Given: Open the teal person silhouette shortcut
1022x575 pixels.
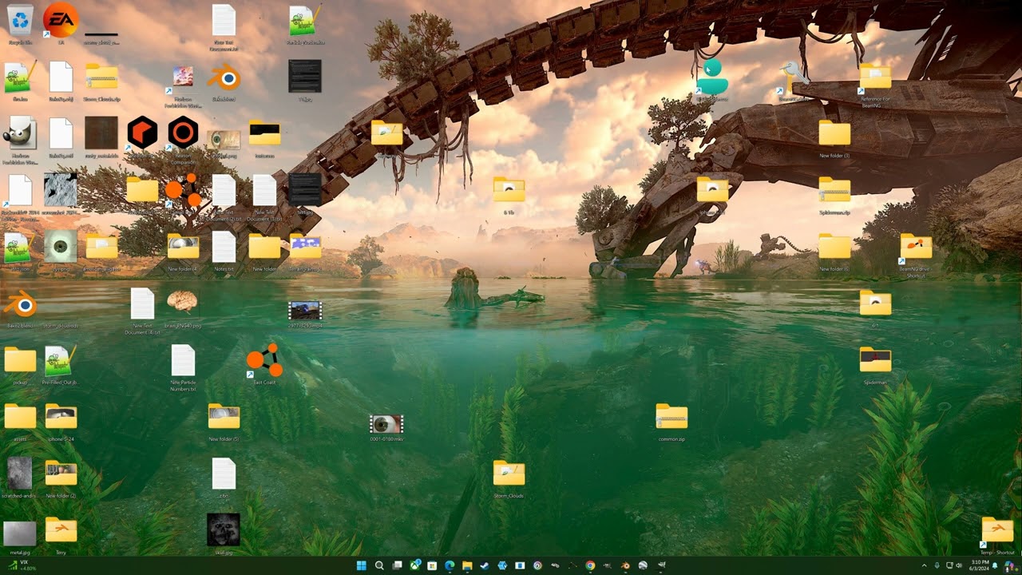Looking at the screenshot, I should click(x=712, y=78).
